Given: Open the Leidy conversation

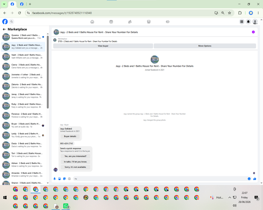Looking at the screenshot, I should click(x=23, y=135).
